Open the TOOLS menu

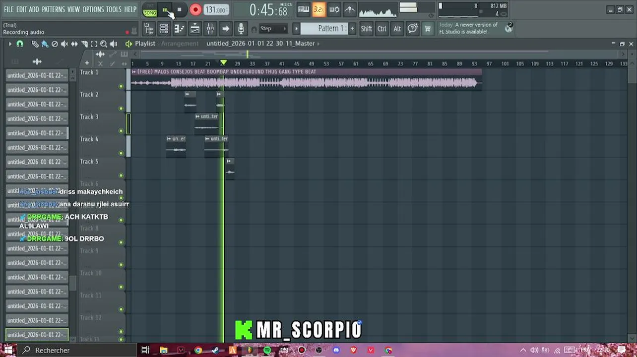pos(114,9)
